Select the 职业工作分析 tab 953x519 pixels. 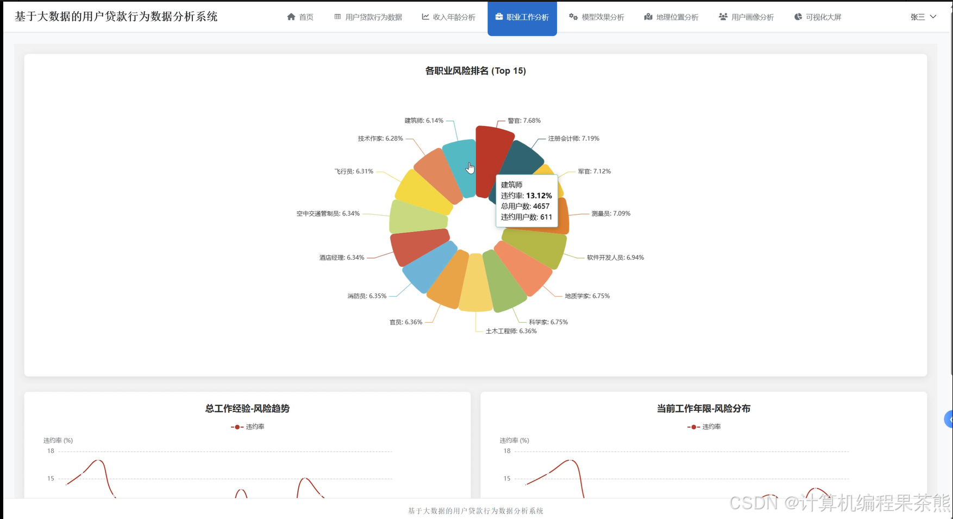[522, 18]
